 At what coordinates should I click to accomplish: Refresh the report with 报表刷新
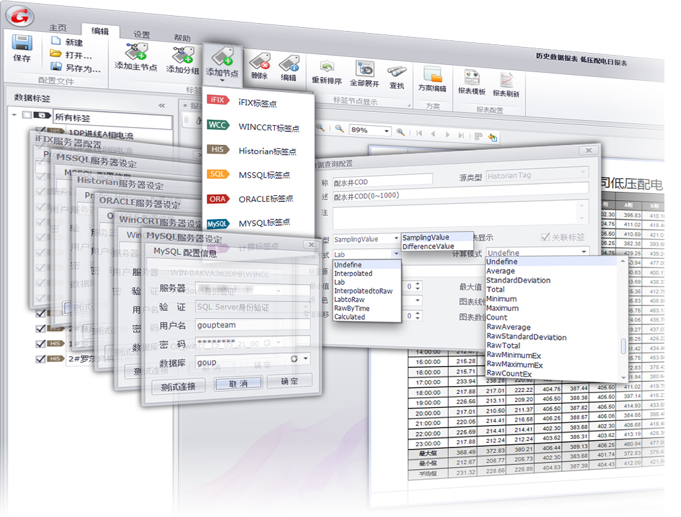[506, 85]
